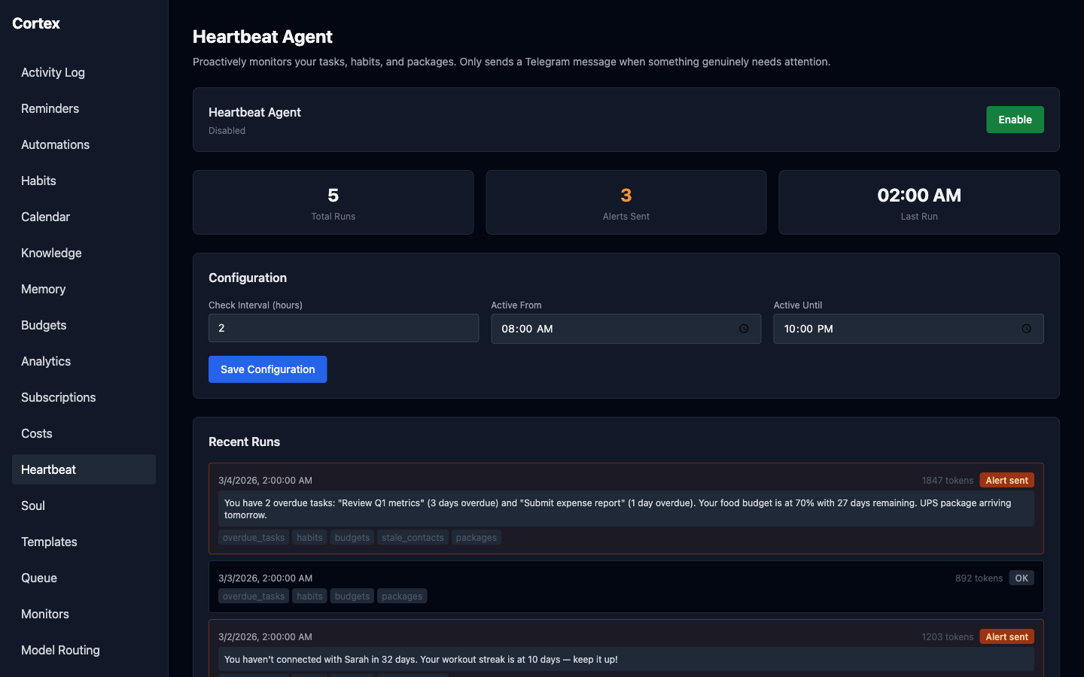This screenshot has height=677, width=1084.
Task: Click the Alerts Sent stat card
Action: click(x=626, y=202)
